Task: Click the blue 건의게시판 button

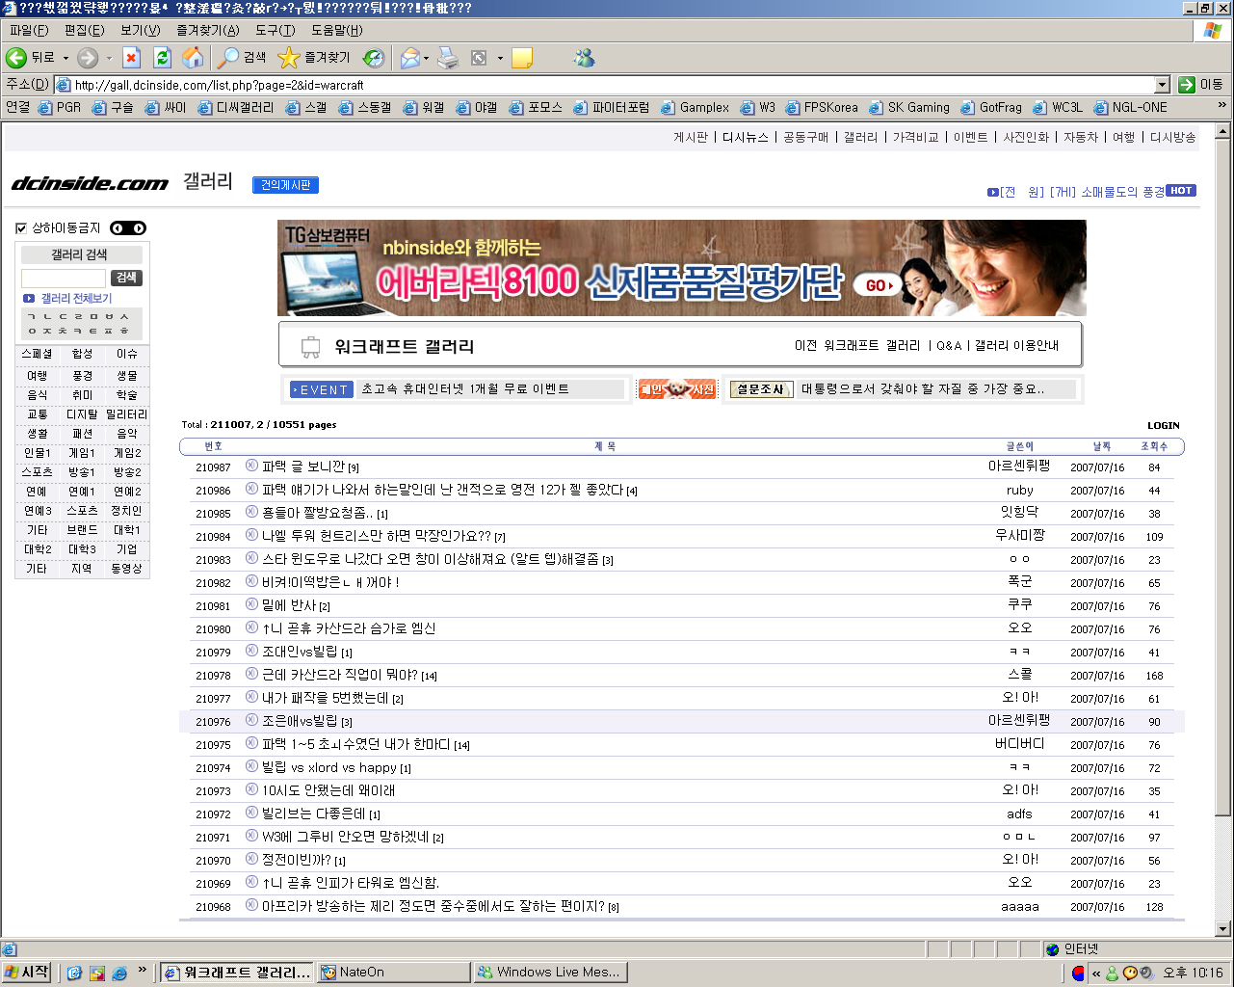Action: tap(285, 185)
